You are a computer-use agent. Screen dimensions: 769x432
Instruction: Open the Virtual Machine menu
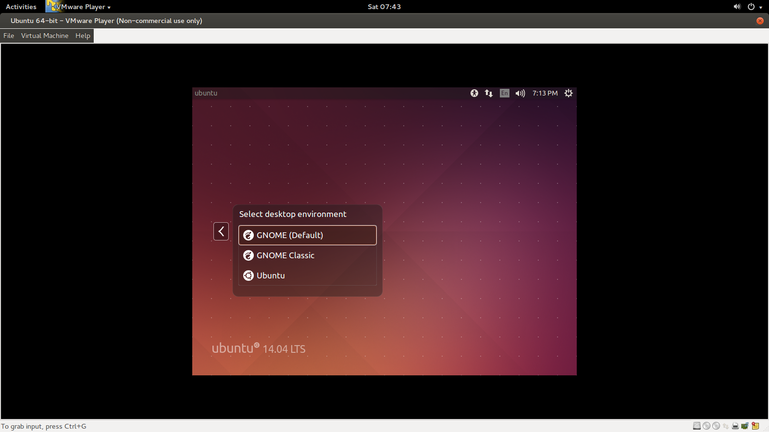coord(45,36)
